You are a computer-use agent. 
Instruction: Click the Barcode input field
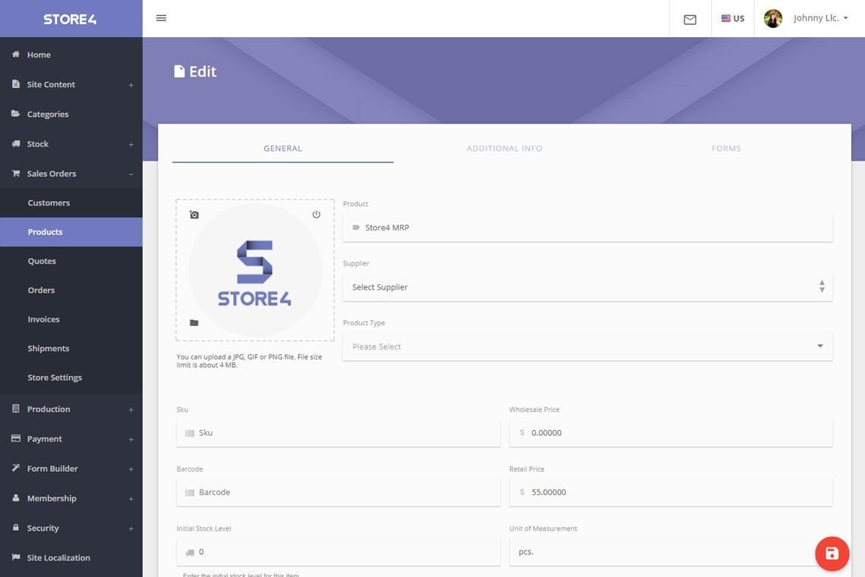(338, 493)
